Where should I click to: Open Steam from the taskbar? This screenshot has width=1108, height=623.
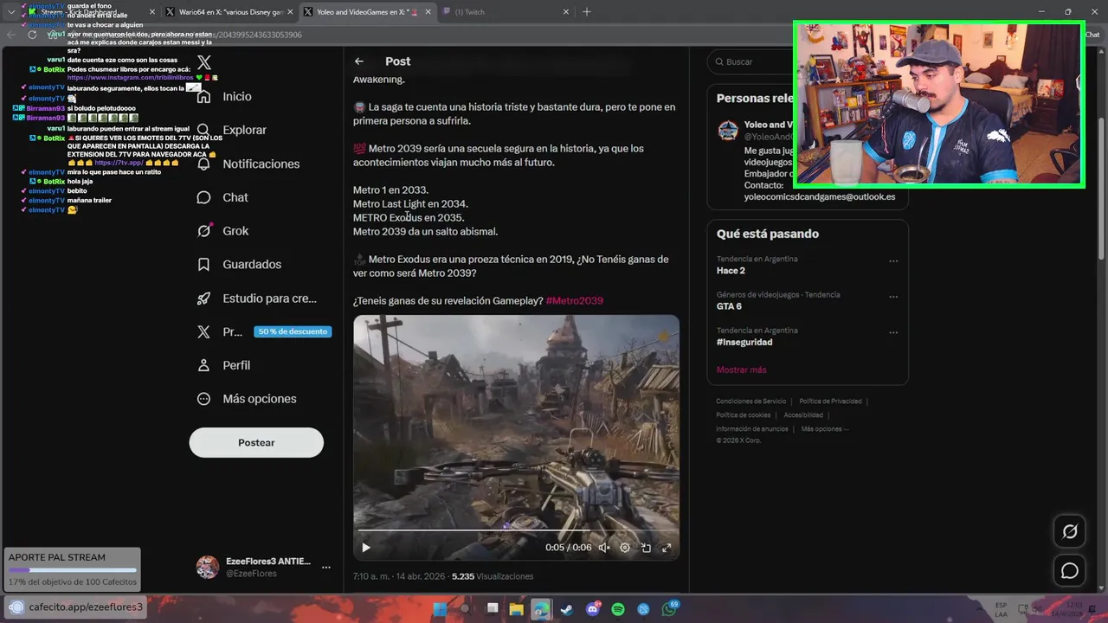(x=566, y=609)
